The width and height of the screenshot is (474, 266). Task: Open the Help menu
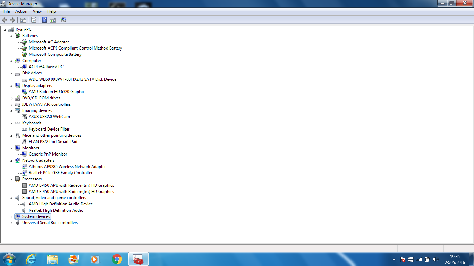point(51,11)
